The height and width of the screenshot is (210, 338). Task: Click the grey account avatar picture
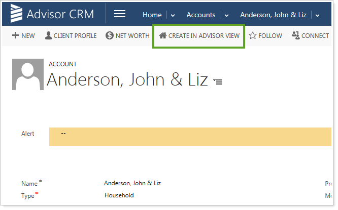coord(27,74)
